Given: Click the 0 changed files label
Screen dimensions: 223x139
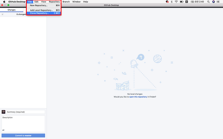Looking at the screenshot, I should coord(21,14).
